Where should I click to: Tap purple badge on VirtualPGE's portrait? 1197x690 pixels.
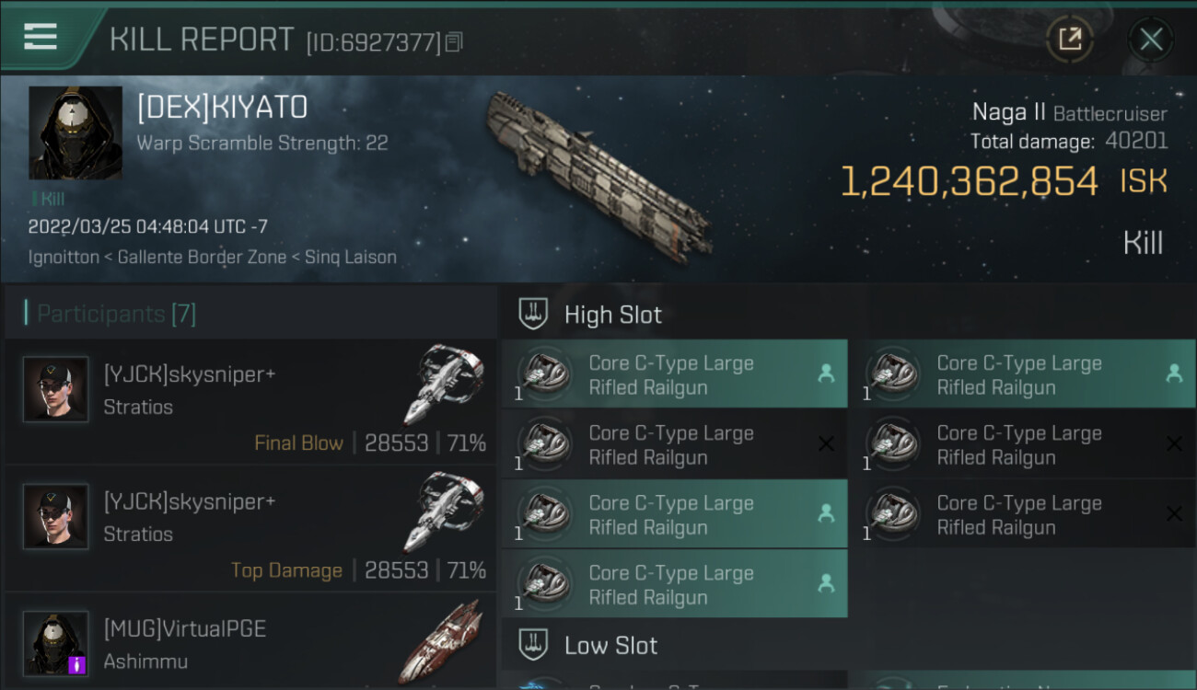[x=77, y=664]
